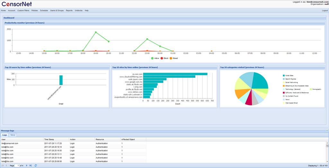Click the www.google.com.mx bar

point(153,82)
